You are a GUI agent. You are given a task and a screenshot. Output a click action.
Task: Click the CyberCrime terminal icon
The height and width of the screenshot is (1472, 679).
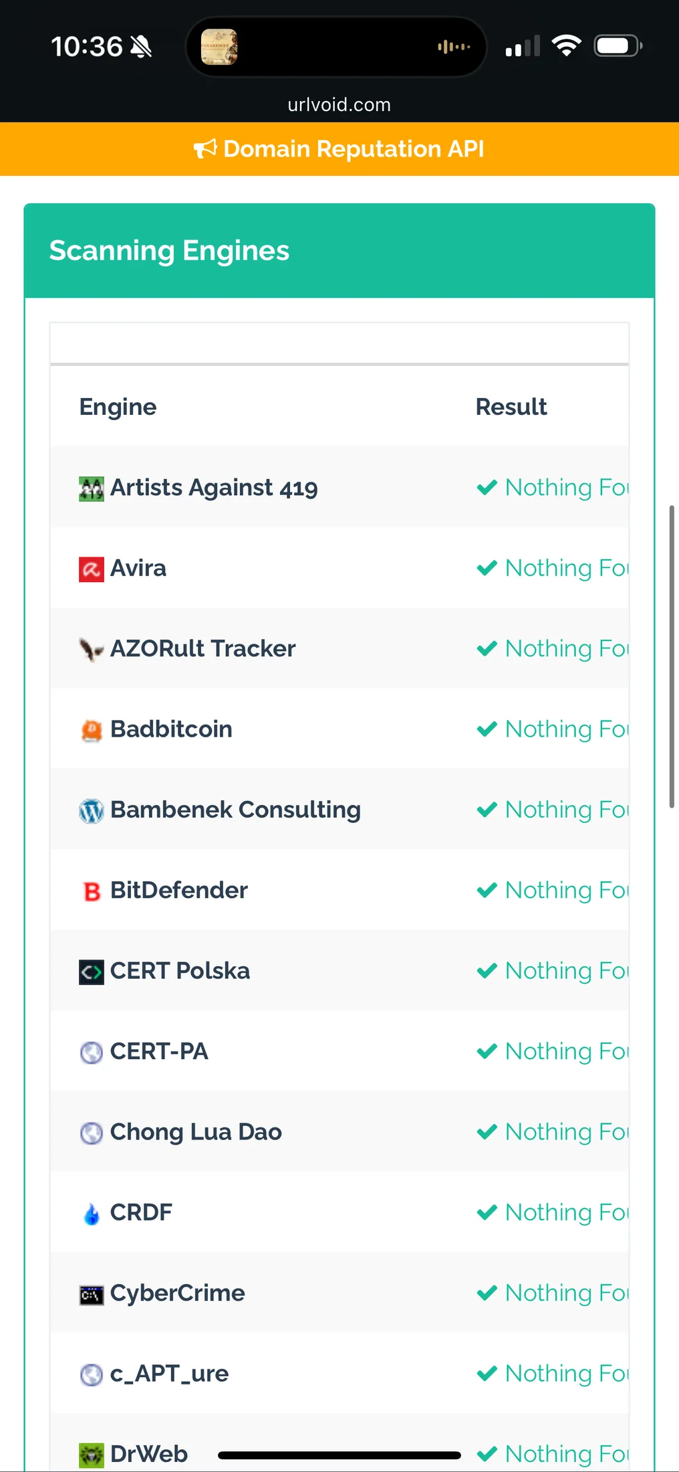click(x=92, y=1294)
